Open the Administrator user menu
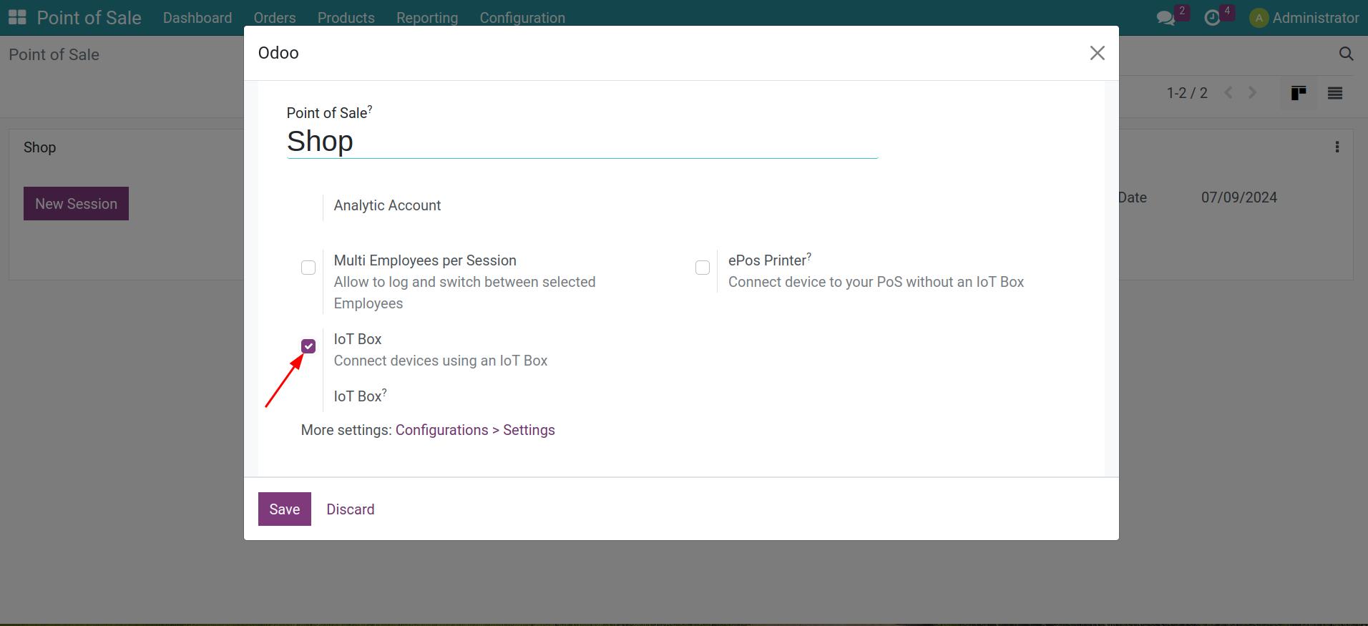This screenshot has height=626, width=1368. tap(1304, 18)
